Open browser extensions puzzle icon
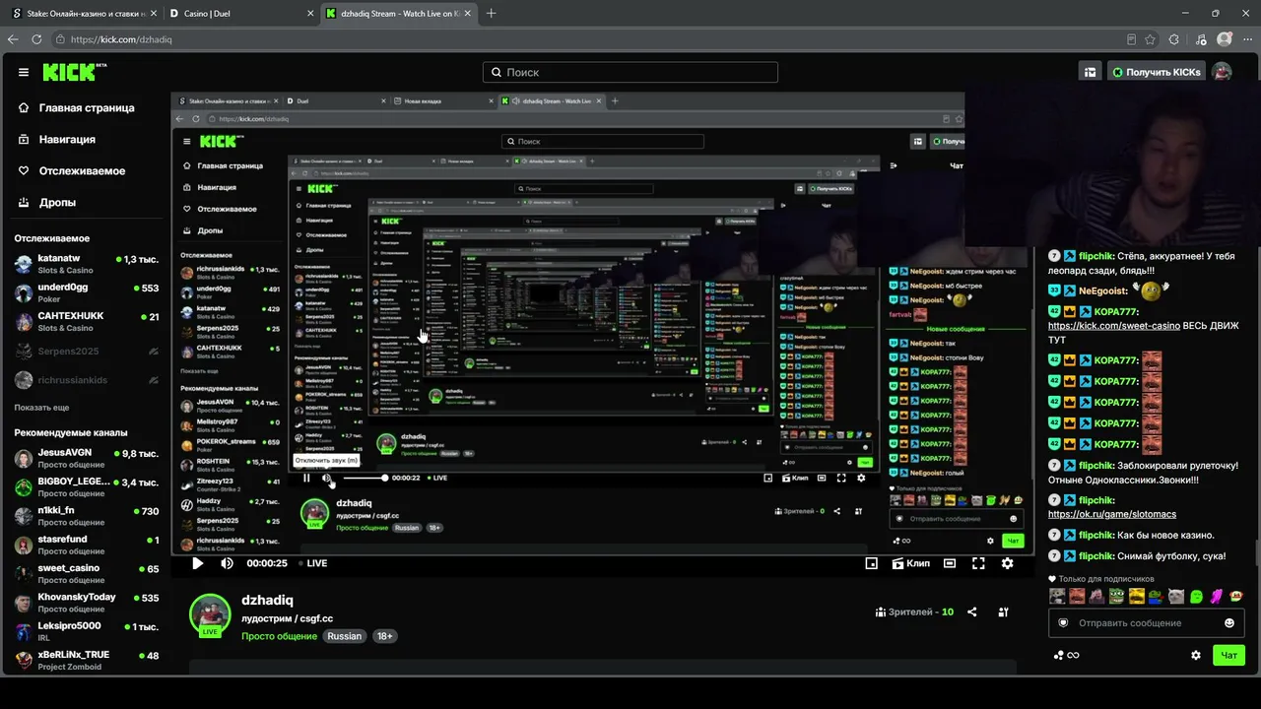1261x709 pixels. click(x=1174, y=39)
